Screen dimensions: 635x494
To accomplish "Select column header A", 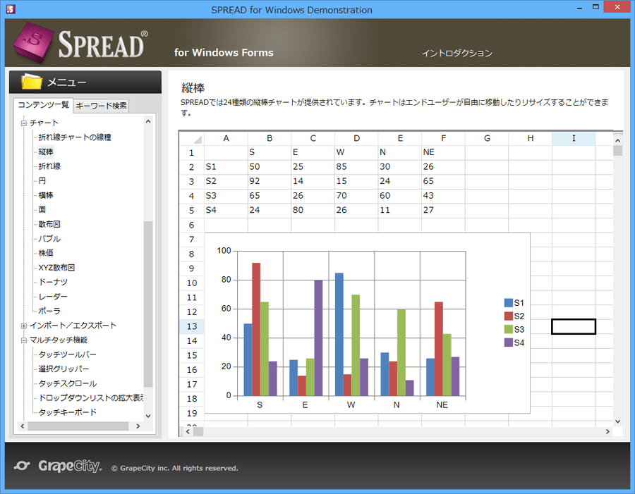I will coord(226,138).
